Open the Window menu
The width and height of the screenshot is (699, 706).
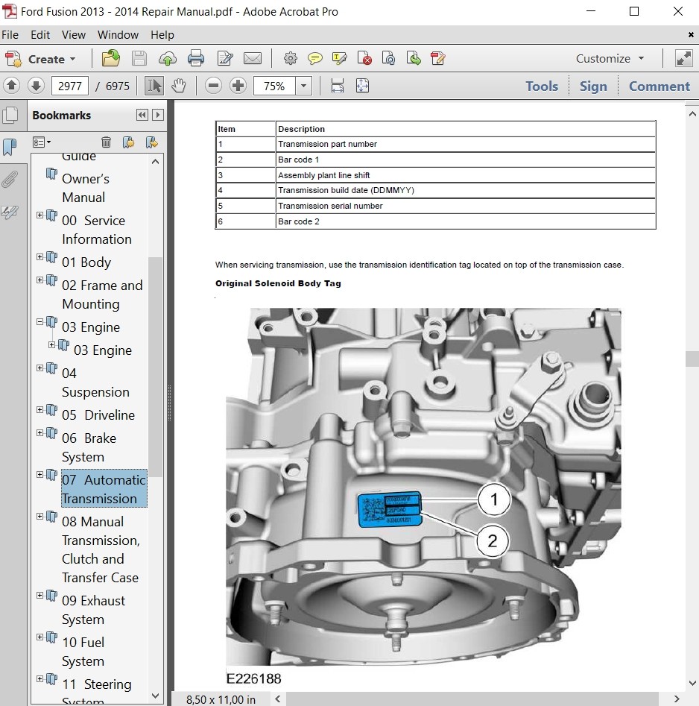[x=118, y=35]
